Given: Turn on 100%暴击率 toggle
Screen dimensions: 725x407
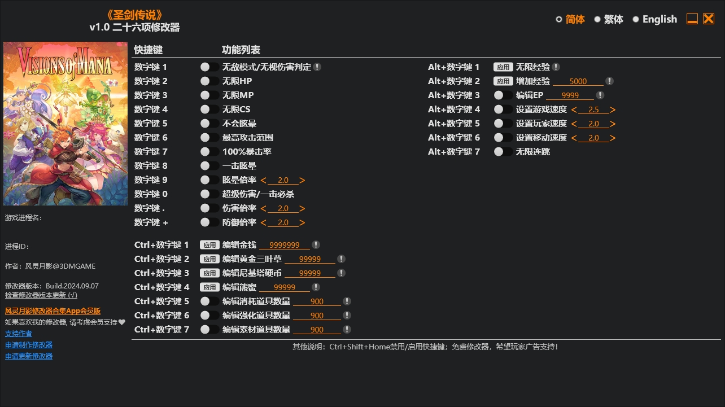Looking at the screenshot, I should pos(209,152).
